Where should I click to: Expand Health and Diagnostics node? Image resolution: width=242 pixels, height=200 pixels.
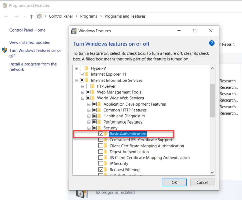point(89,116)
